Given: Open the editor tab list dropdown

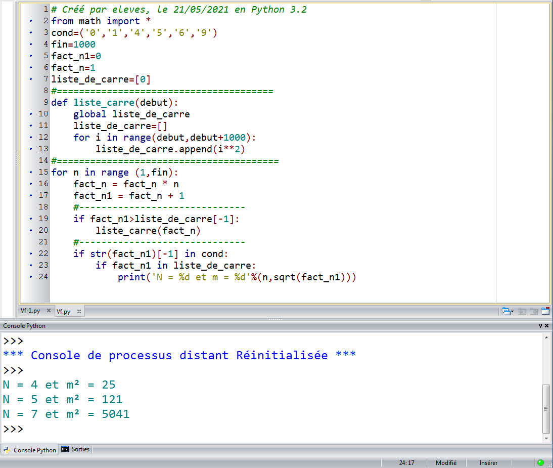Looking at the screenshot, I should (x=506, y=311).
